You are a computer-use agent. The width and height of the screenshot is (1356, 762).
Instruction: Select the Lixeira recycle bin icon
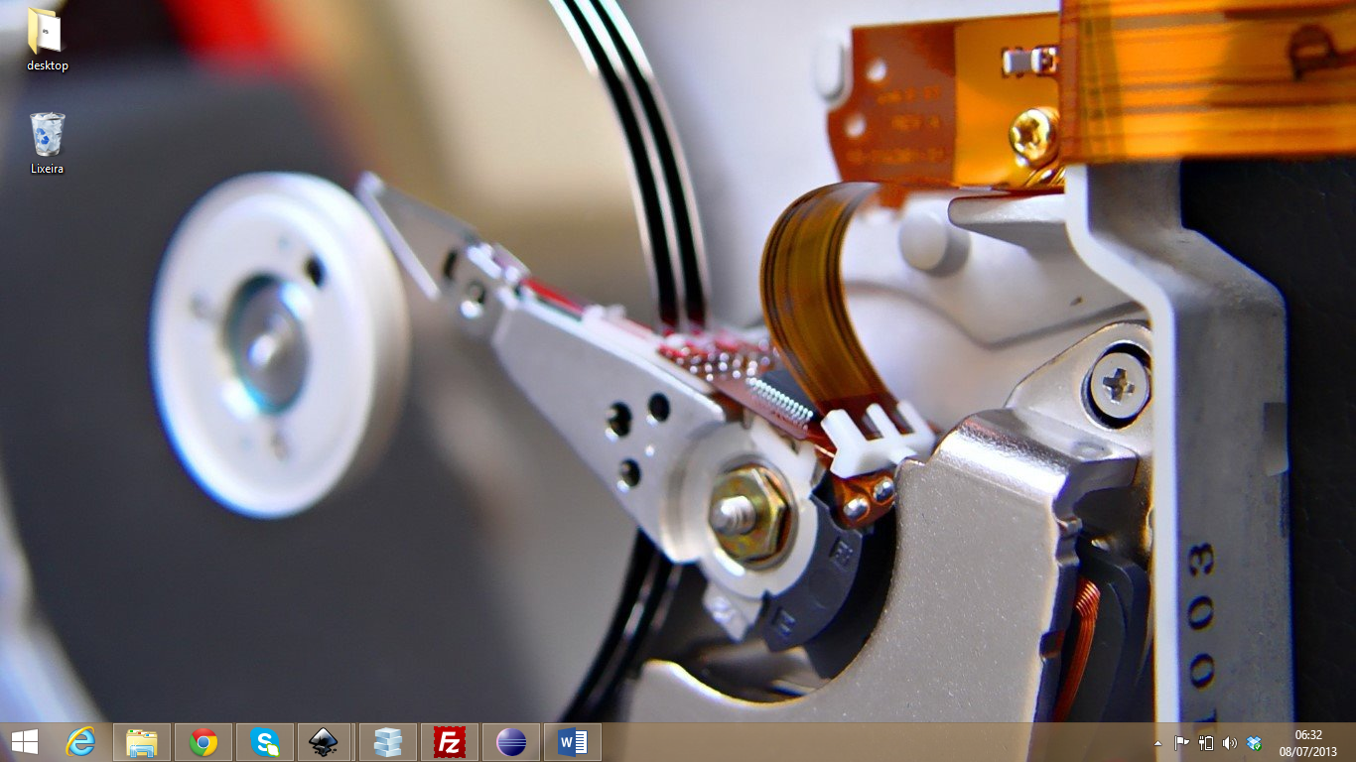[47, 141]
